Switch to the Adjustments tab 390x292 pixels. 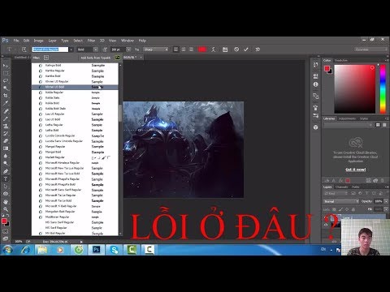347,118
